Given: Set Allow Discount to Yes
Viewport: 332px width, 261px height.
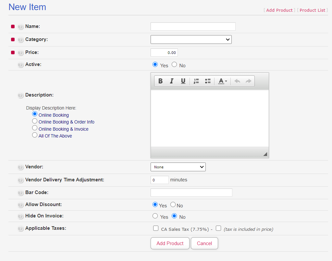Looking at the screenshot, I should [x=155, y=204].
